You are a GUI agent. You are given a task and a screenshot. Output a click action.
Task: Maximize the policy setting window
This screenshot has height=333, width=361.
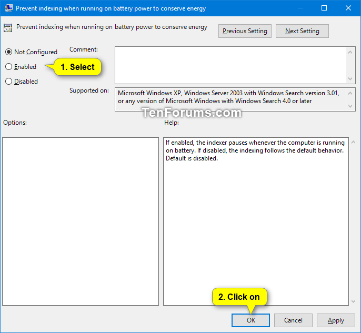(324, 8)
